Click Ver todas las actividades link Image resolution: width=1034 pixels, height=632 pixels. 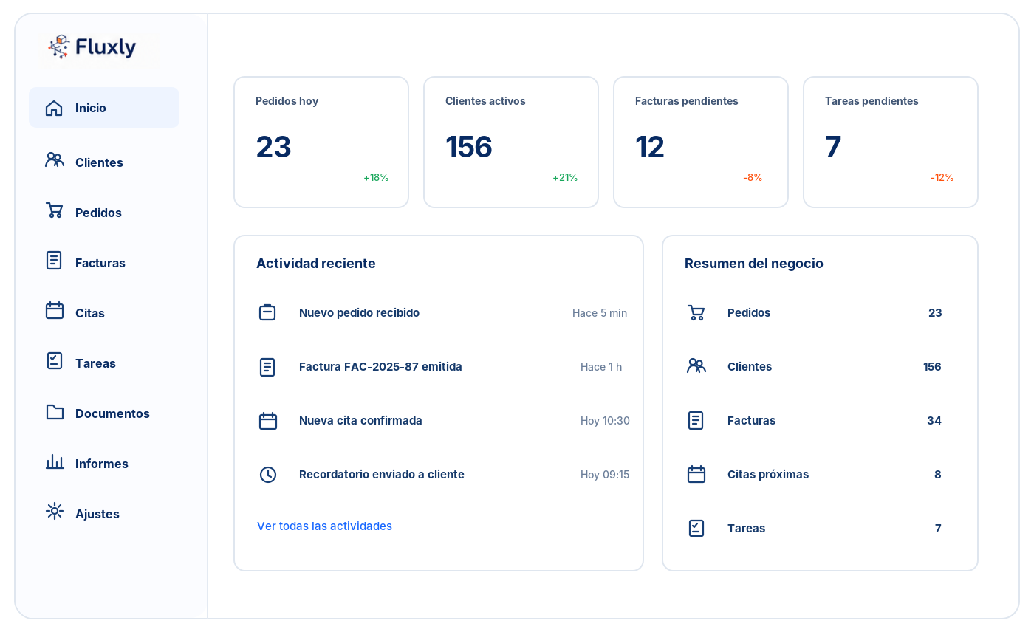click(x=324, y=526)
